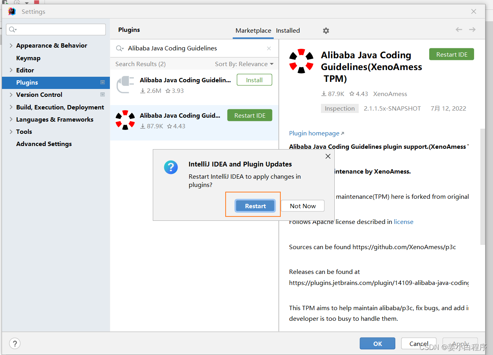Click into the plugin search text field

(195, 48)
